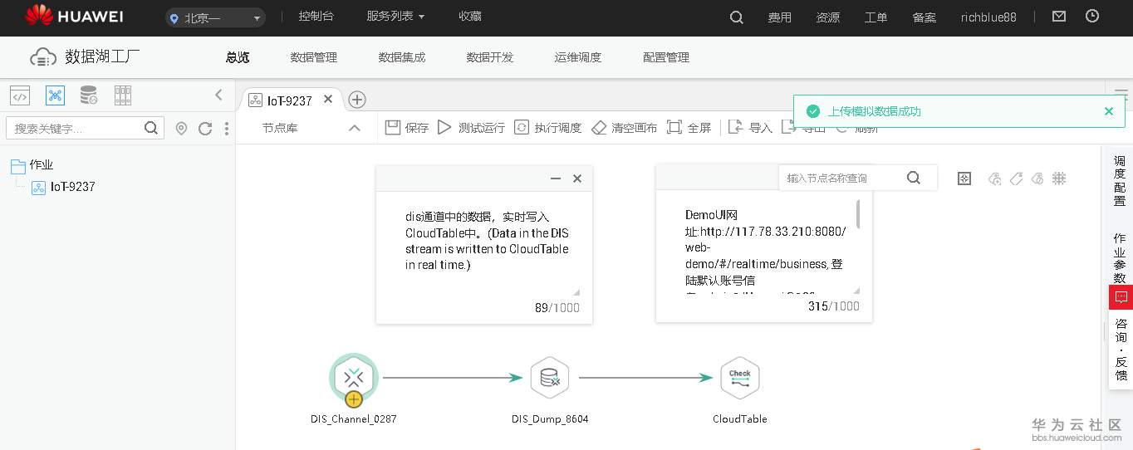Click the DemoUI note scrollbar
Viewport: 1133px width, 450px height.
858,214
